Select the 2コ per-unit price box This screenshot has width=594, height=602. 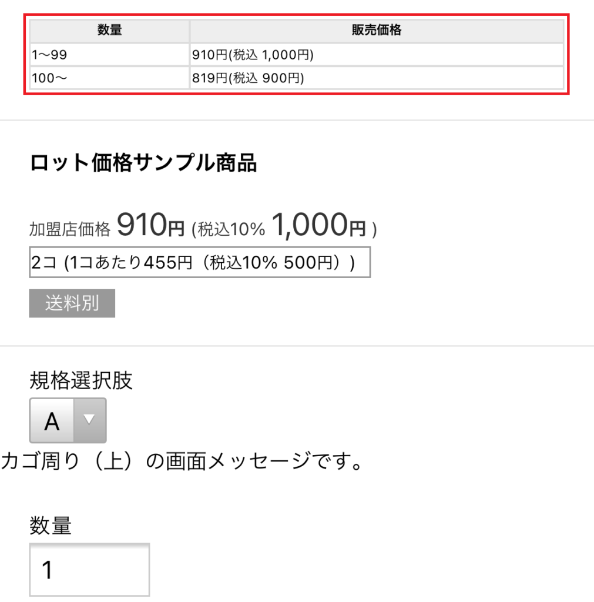point(199,263)
